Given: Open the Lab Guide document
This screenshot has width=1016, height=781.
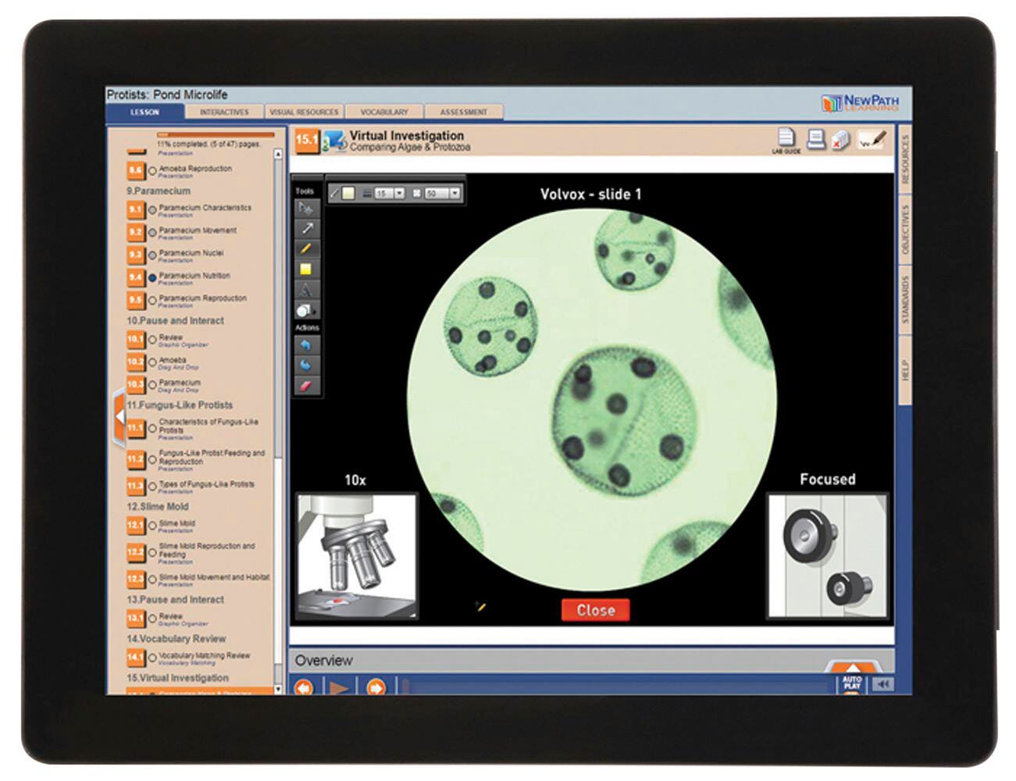Looking at the screenshot, I should pos(786,139).
